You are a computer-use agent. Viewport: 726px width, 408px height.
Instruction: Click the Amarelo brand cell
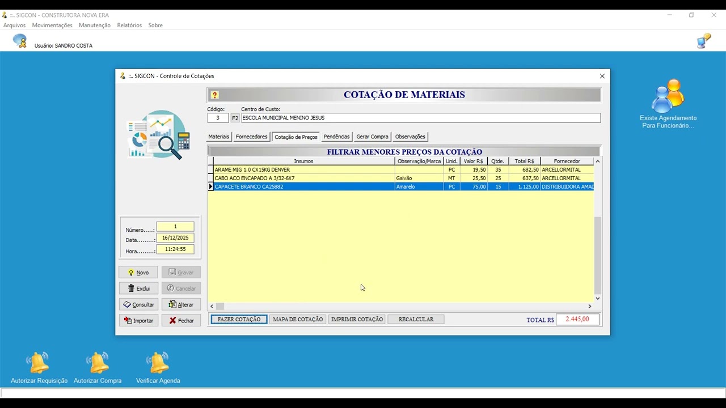pyautogui.click(x=419, y=187)
